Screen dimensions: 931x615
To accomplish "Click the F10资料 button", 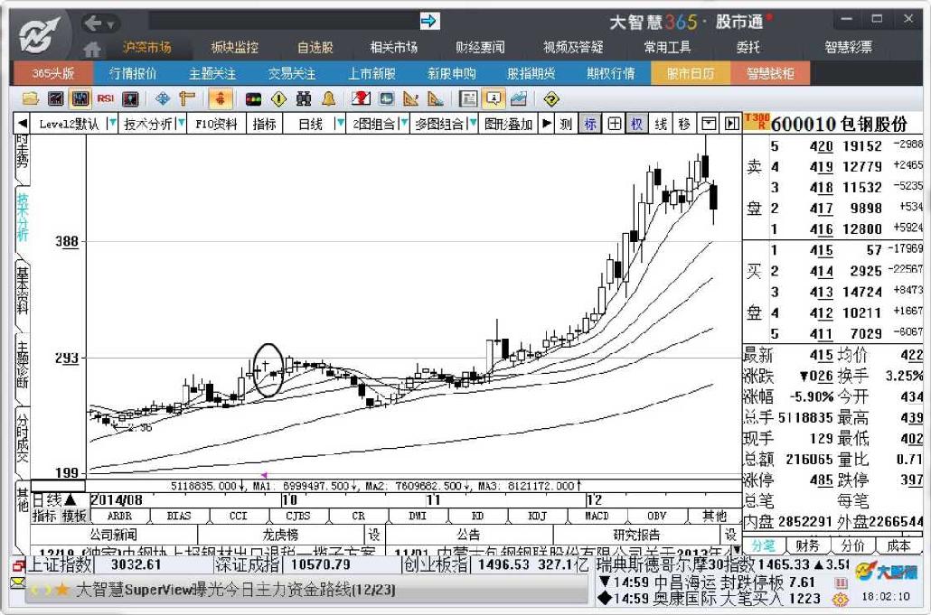I will click(x=216, y=124).
